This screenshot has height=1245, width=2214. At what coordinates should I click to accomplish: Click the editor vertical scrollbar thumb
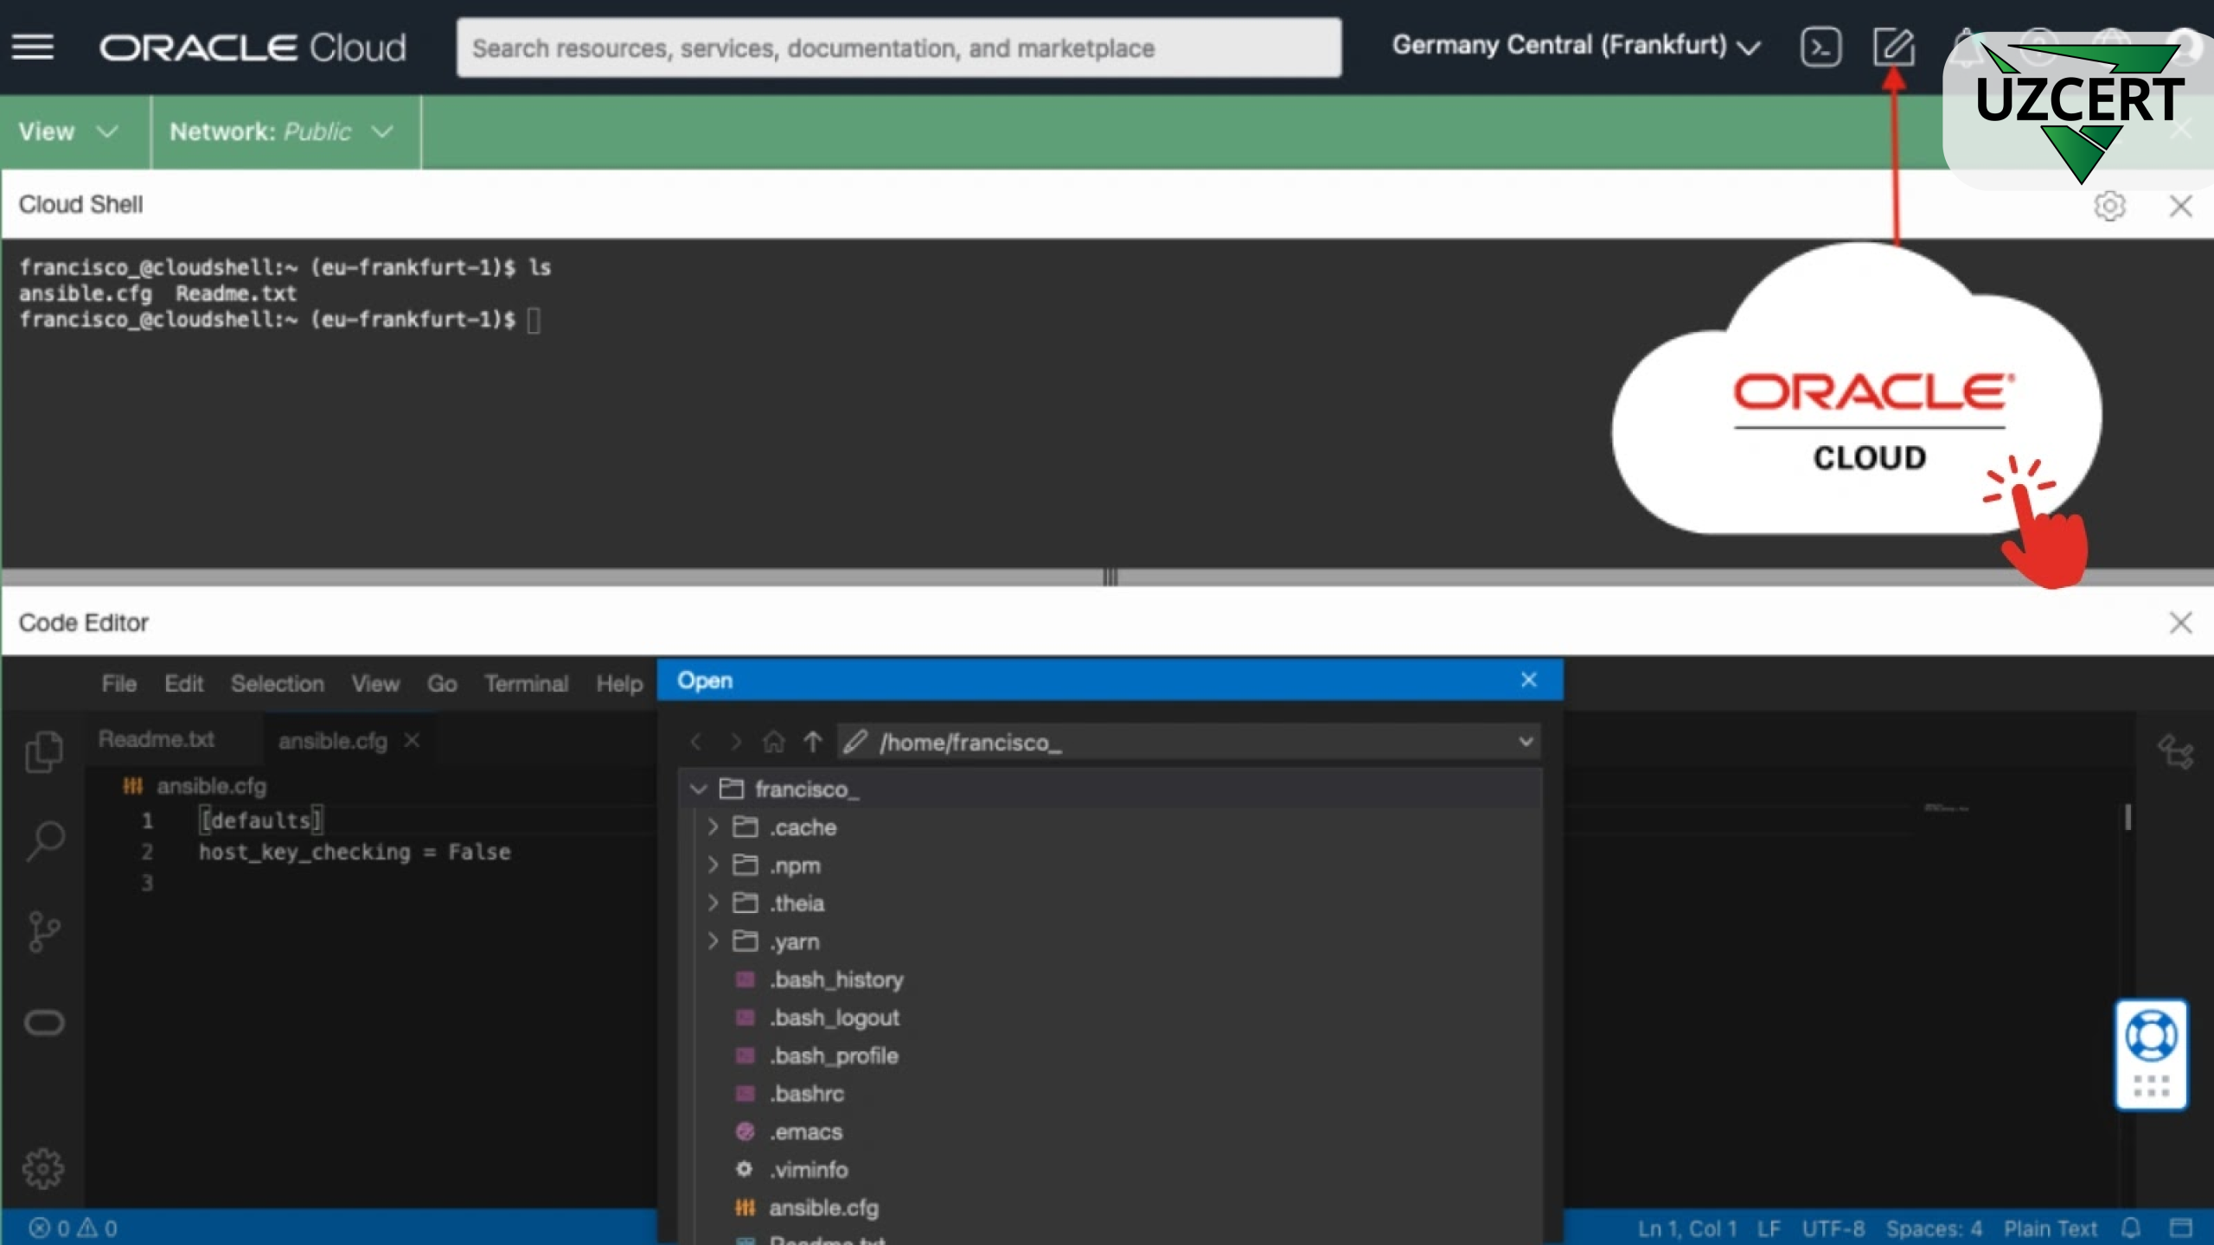(2128, 816)
